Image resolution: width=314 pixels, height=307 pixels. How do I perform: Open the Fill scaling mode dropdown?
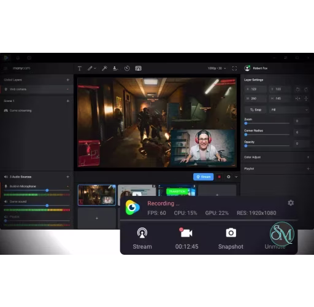(x=289, y=110)
